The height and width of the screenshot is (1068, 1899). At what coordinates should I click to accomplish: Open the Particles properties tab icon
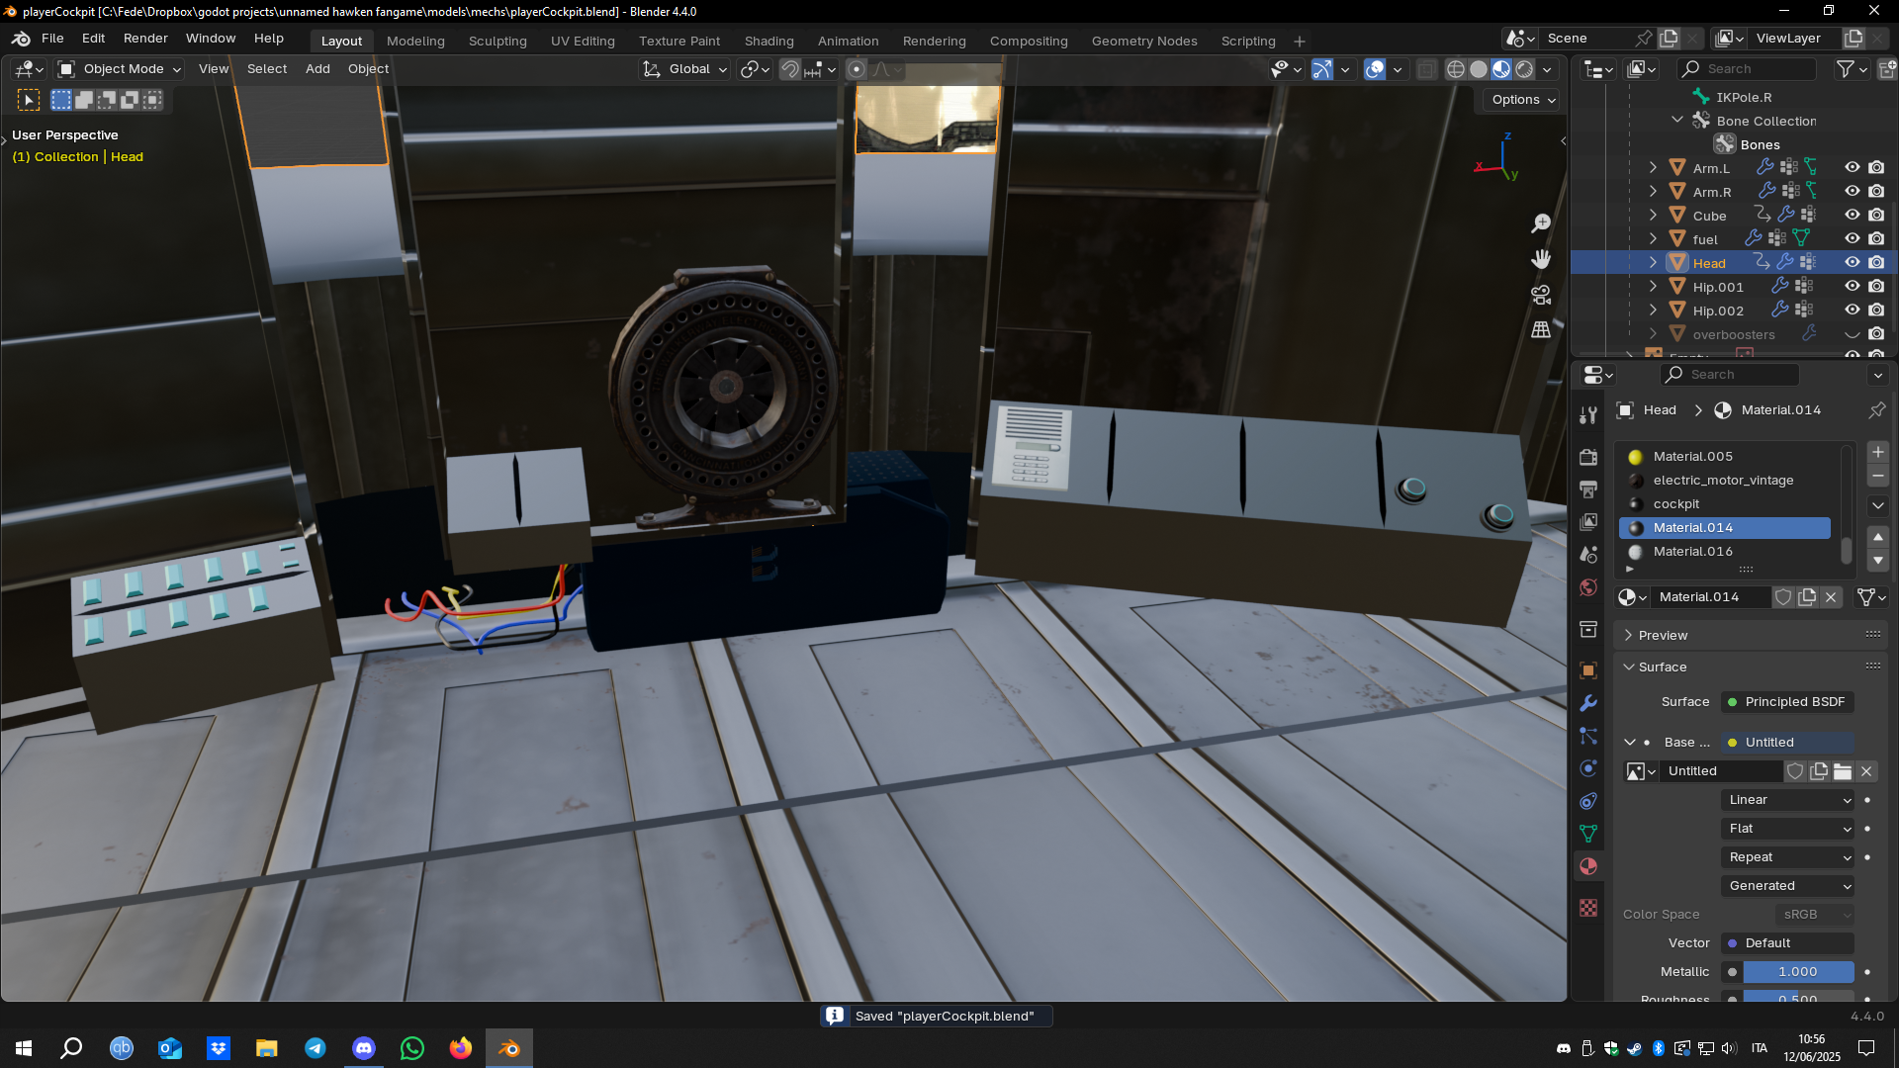click(1588, 736)
